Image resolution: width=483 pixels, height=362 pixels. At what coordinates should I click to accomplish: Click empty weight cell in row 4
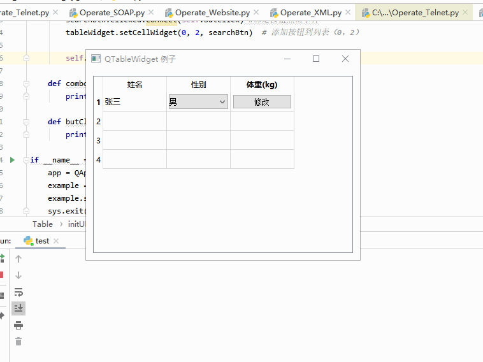pyautogui.click(x=262, y=159)
